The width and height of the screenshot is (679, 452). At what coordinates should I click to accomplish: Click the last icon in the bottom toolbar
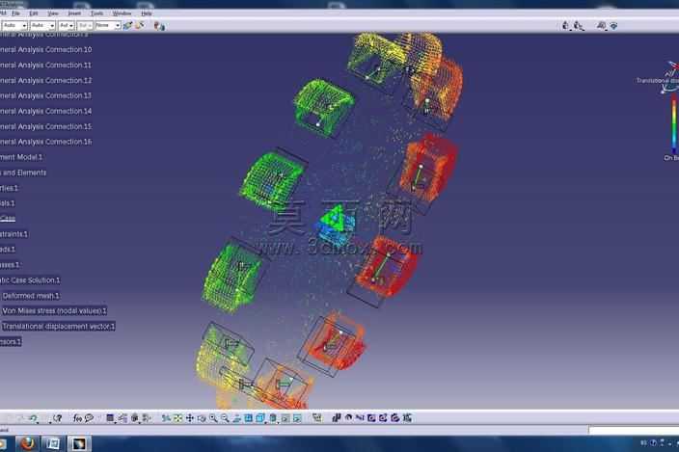click(x=407, y=418)
